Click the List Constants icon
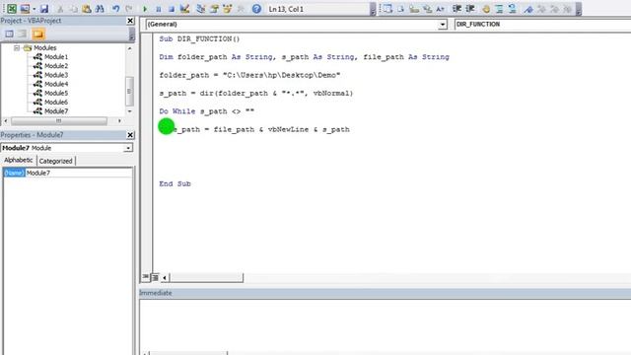The width and height of the screenshot is (631, 355). [401, 9]
